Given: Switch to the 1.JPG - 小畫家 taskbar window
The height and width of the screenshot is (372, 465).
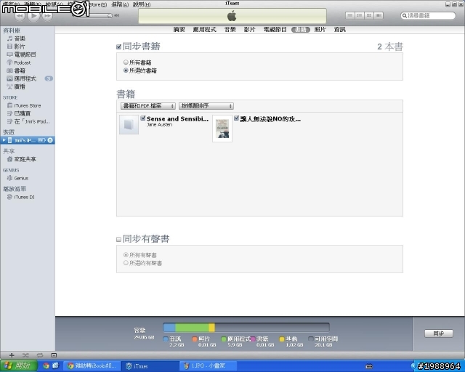Looking at the screenshot, I should click(209, 366).
